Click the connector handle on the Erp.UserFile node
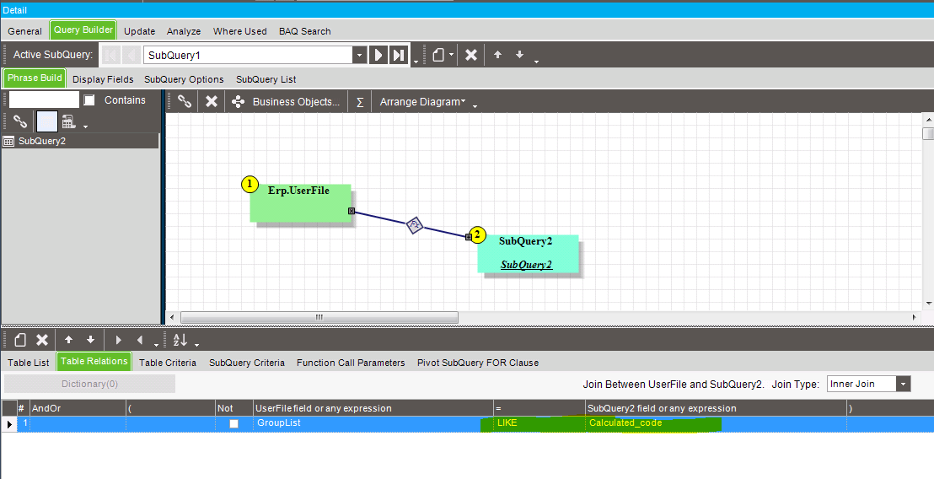This screenshot has height=479, width=934. pyautogui.click(x=352, y=211)
